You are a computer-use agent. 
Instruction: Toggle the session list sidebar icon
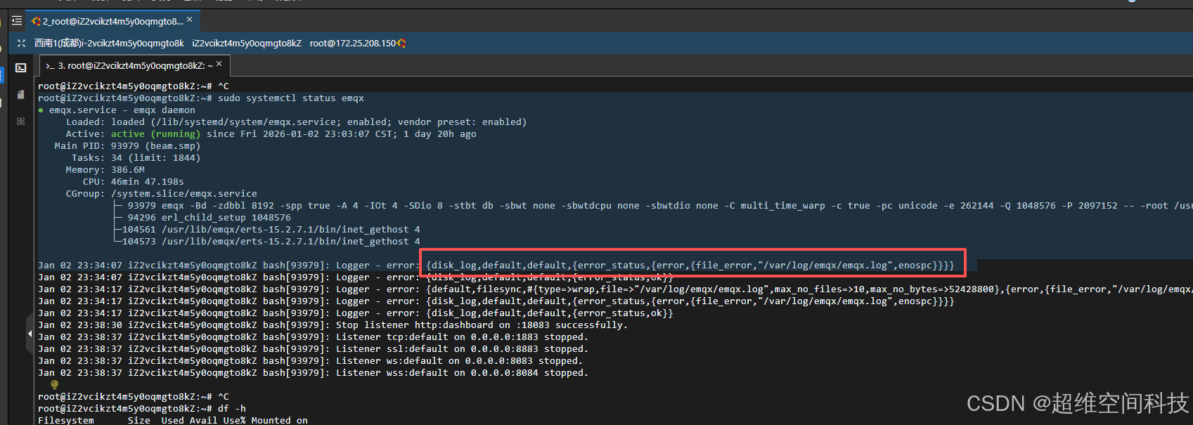tap(17, 21)
